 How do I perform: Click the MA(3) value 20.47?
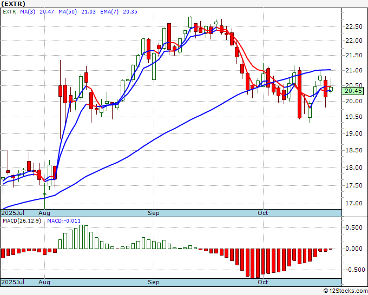(47, 12)
